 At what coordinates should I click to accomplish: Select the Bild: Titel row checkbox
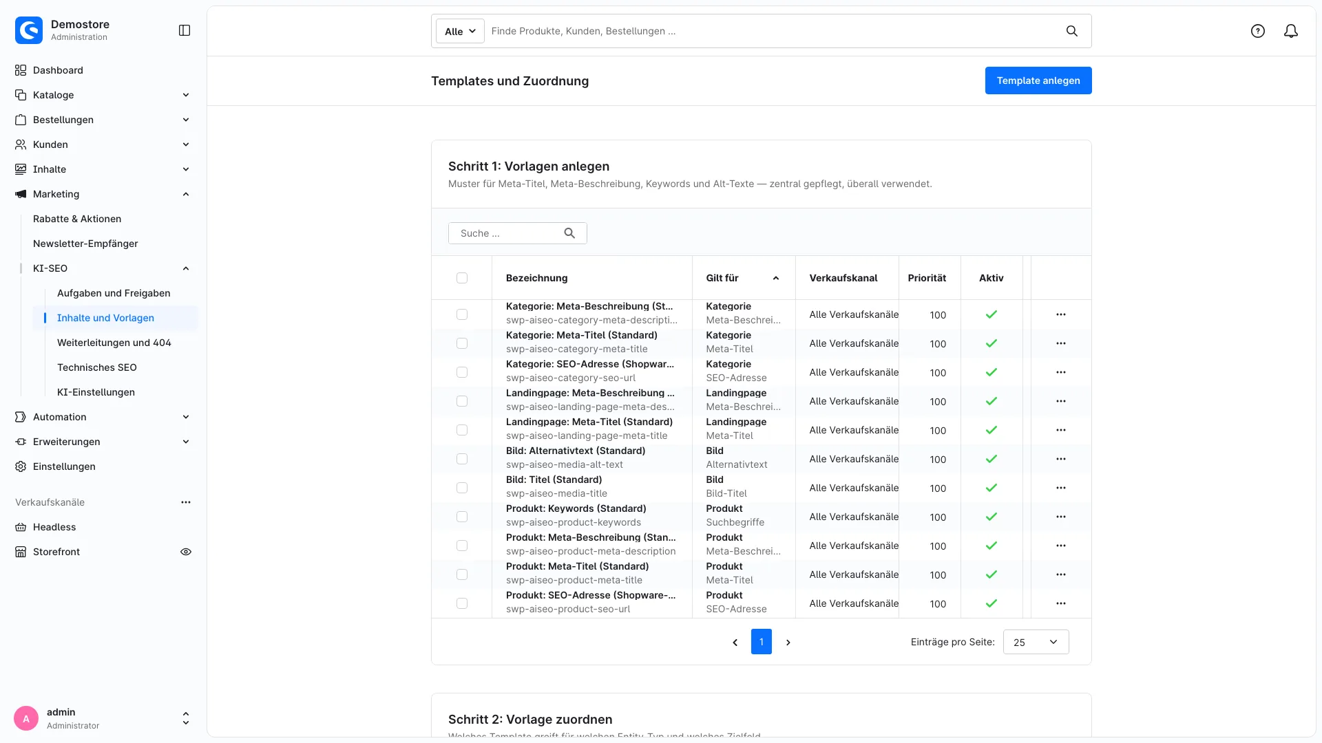coord(462,488)
